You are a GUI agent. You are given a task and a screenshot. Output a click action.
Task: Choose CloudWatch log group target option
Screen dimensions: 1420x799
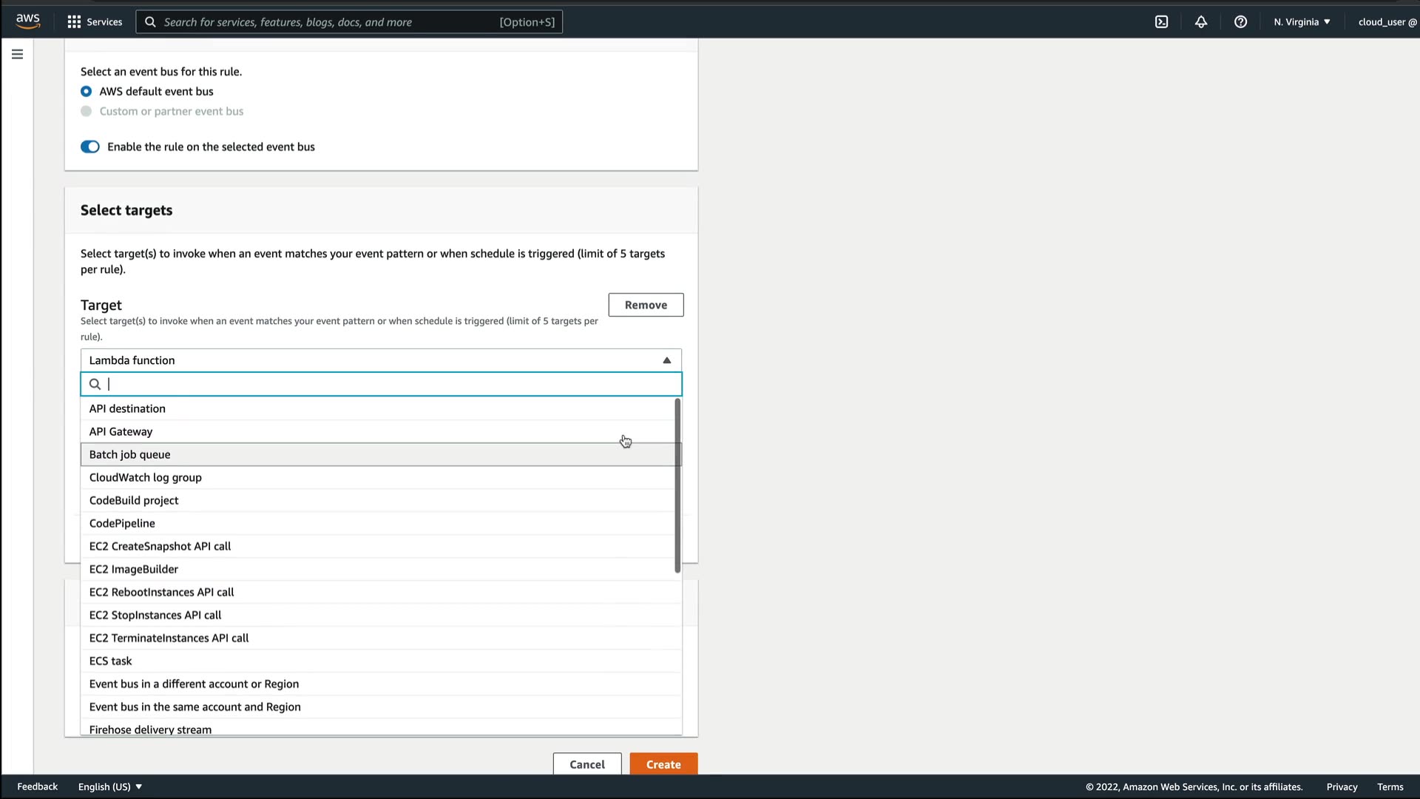tap(146, 478)
